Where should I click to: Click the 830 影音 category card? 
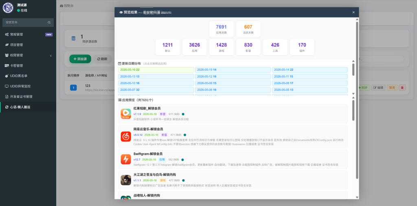click(x=248, y=47)
